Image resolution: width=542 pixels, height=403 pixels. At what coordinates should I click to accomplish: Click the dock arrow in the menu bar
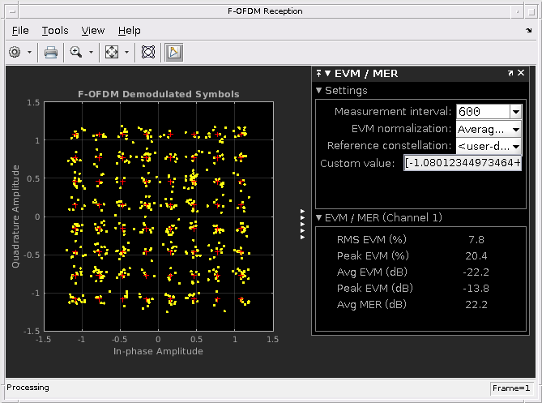tap(528, 31)
